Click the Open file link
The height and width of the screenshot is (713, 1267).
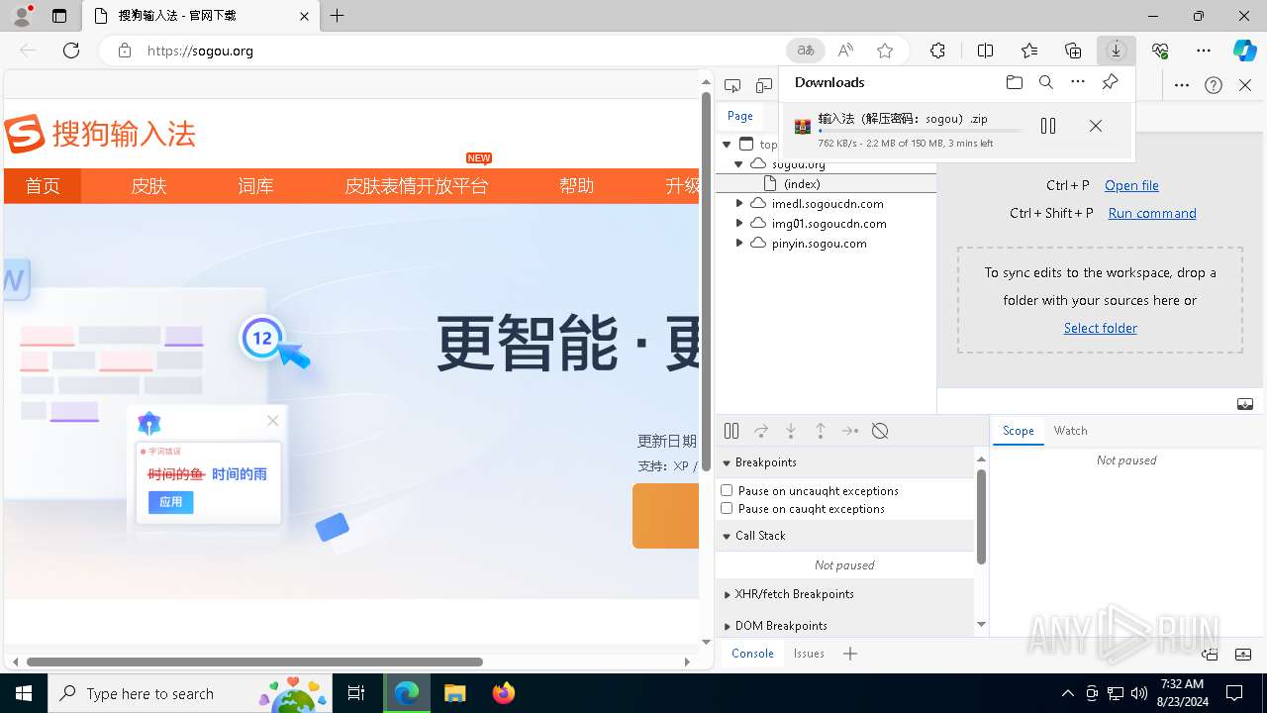click(1131, 185)
